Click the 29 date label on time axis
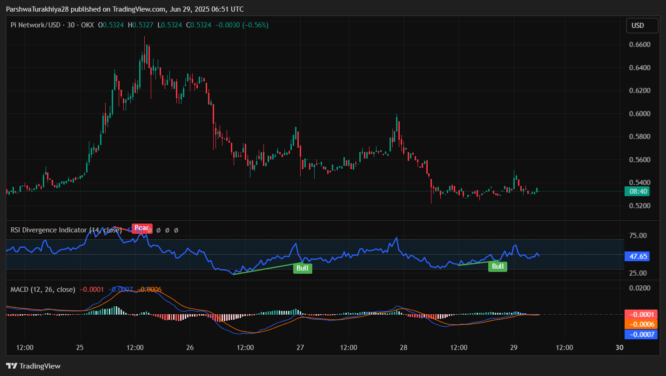 tap(513, 347)
